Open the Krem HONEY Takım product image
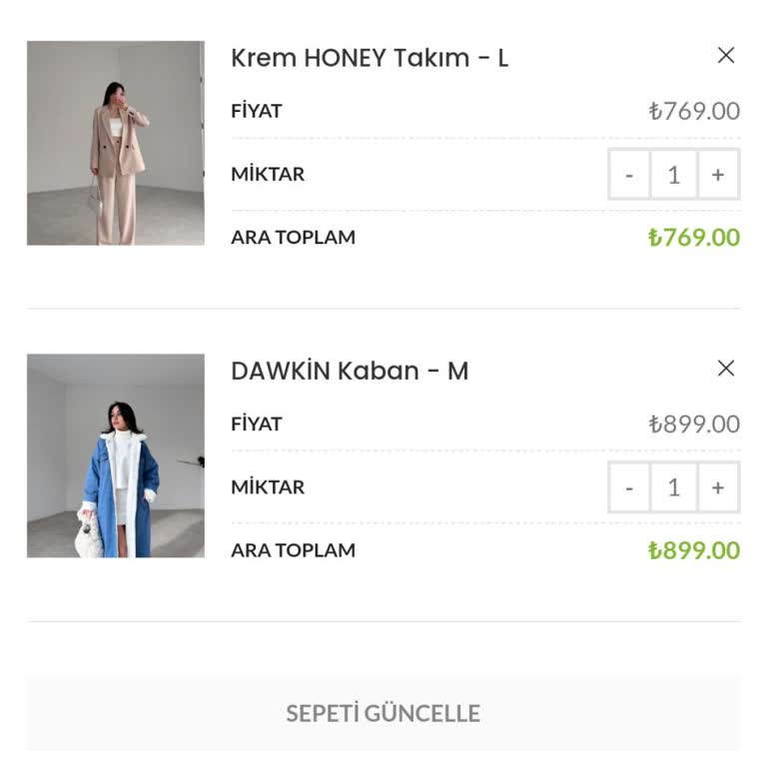The height and width of the screenshot is (767, 767). pos(116,143)
